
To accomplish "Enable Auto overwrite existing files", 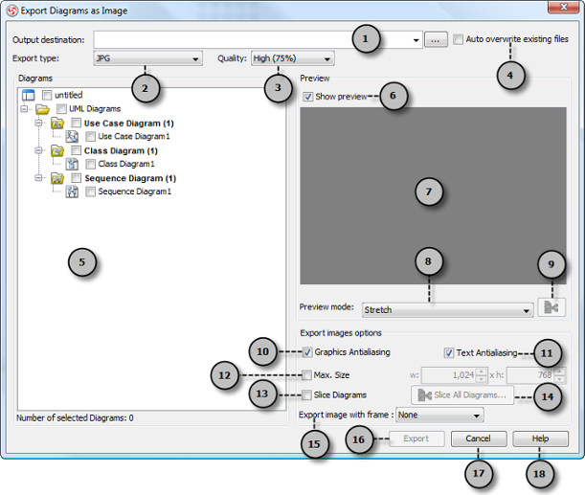I will click(459, 39).
